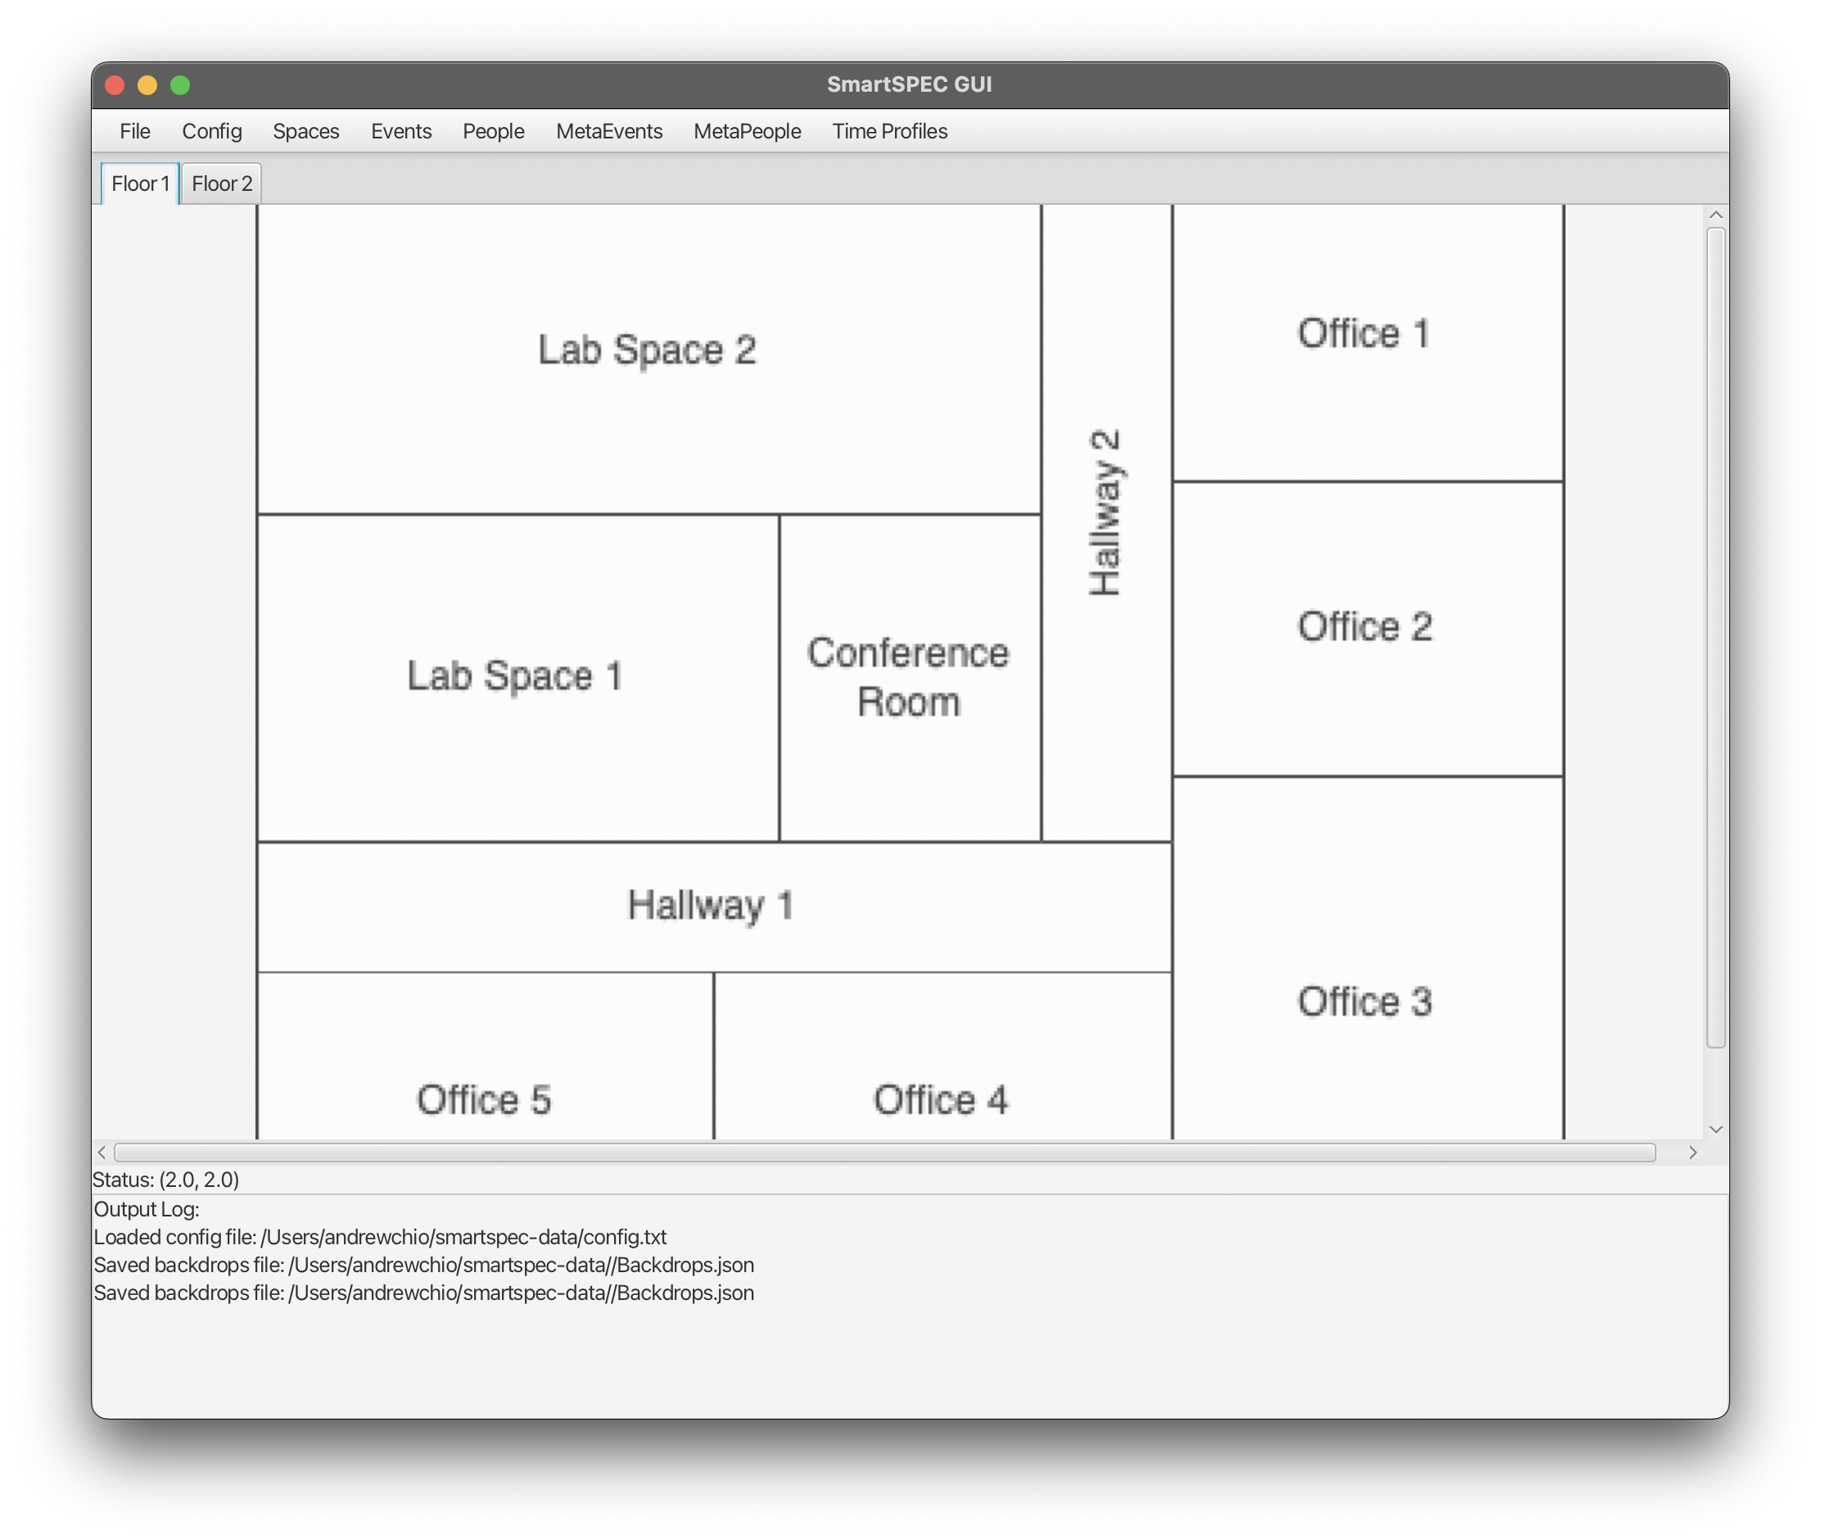The image size is (1821, 1540).
Task: Select the Lab Space 1 room
Action: tap(517, 677)
